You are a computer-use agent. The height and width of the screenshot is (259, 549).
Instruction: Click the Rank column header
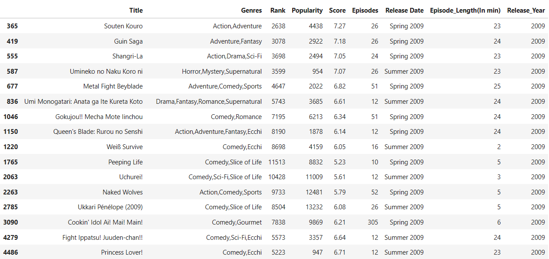point(278,10)
